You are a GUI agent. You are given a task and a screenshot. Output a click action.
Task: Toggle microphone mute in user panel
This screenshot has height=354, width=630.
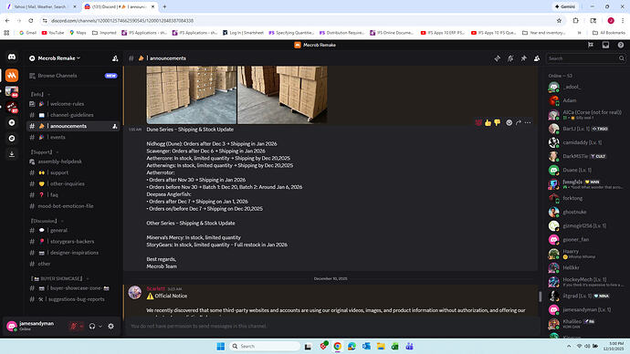tap(74, 327)
